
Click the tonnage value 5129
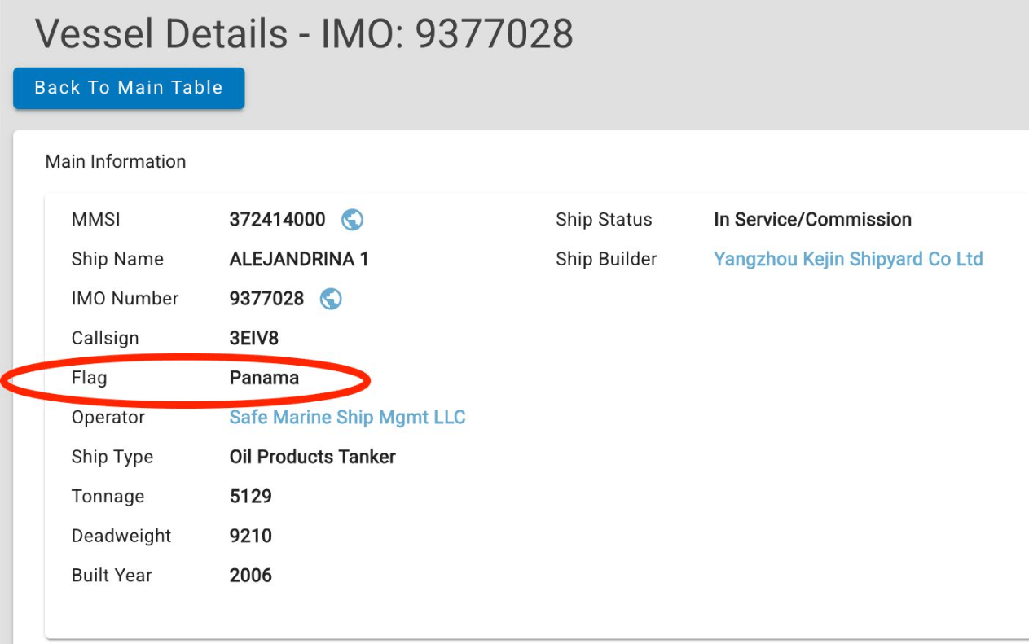pos(250,497)
